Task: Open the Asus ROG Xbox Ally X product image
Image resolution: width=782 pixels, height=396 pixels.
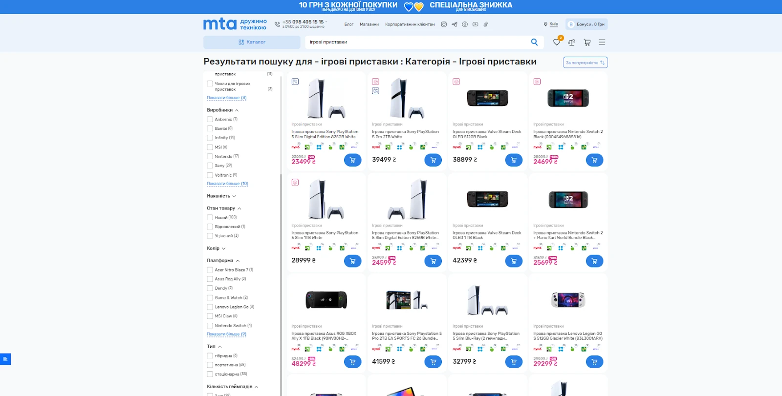Action: pyautogui.click(x=326, y=299)
